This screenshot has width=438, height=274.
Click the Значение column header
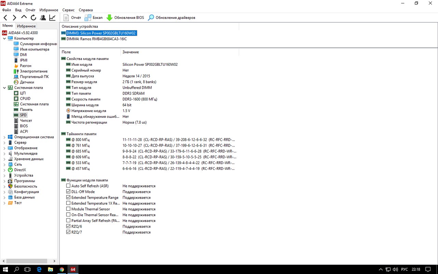point(180,52)
